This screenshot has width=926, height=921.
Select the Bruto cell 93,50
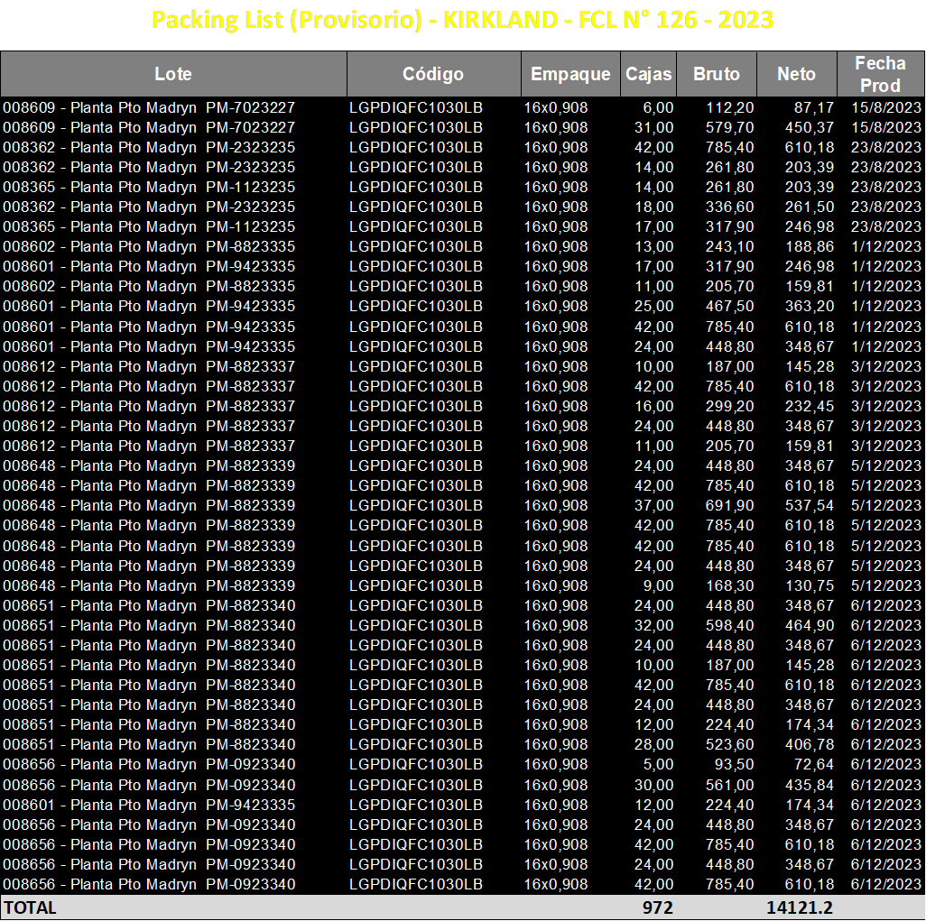coord(734,764)
